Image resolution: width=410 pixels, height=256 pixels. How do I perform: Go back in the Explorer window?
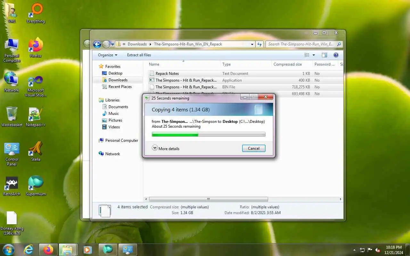tap(97, 44)
